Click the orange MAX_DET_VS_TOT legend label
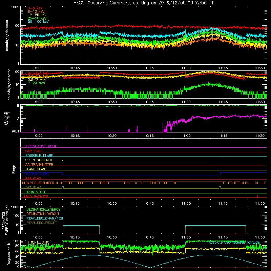The height and width of the screenshot is (271, 271). pos(42,249)
